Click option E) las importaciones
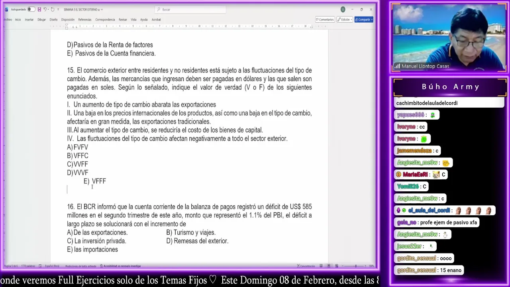Image resolution: width=510 pixels, height=287 pixels. [92, 250]
